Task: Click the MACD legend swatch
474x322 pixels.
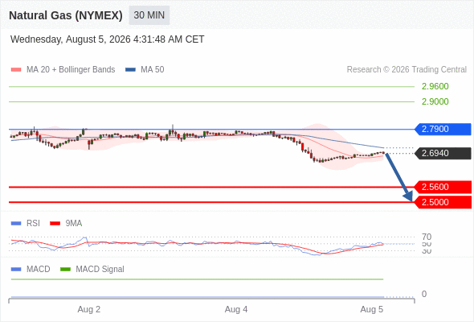Action: point(16,270)
